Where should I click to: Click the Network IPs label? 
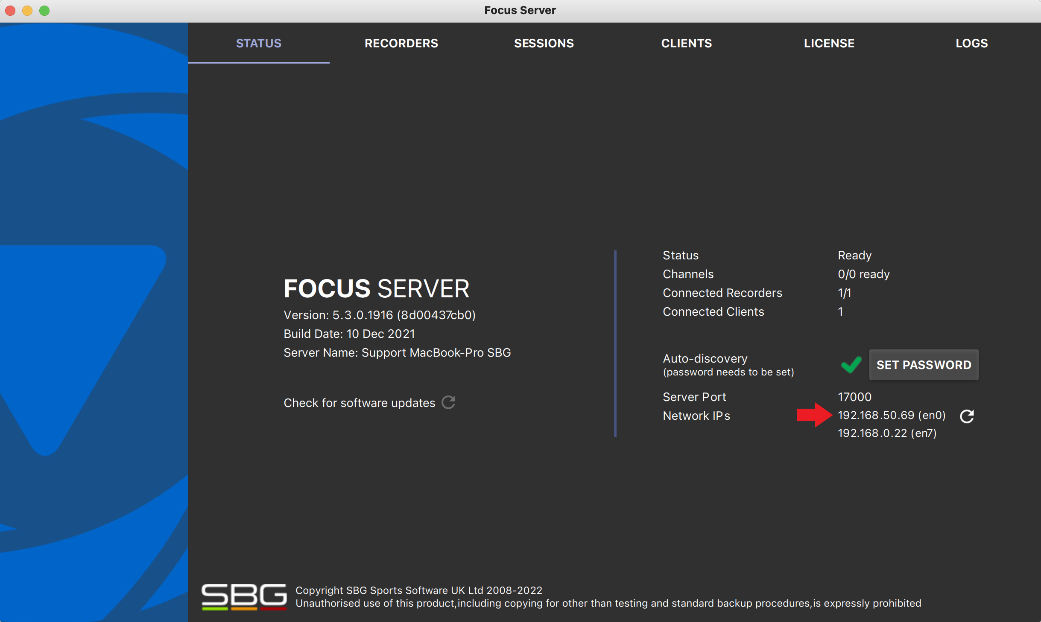696,416
